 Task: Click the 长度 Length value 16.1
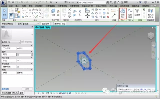[24, 60]
